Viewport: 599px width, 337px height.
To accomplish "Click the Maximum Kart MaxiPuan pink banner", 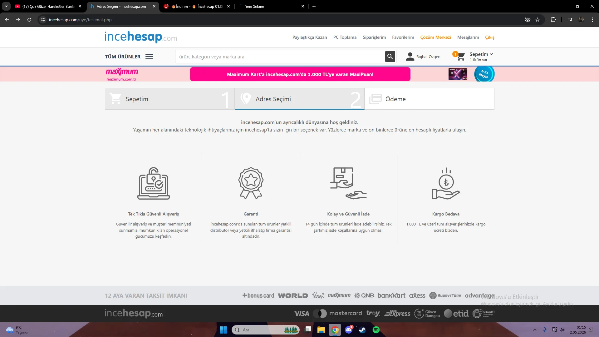I will pyautogui.click(x=300, y=74).
